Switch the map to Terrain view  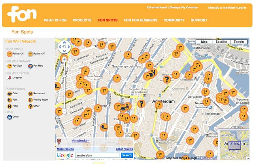(238, 42)
